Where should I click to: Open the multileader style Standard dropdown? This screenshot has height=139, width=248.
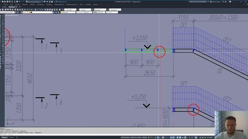click(115, 10)
